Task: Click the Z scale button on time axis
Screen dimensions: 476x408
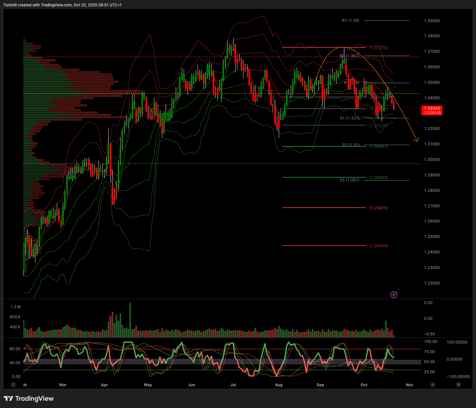Action: [13, 385]
